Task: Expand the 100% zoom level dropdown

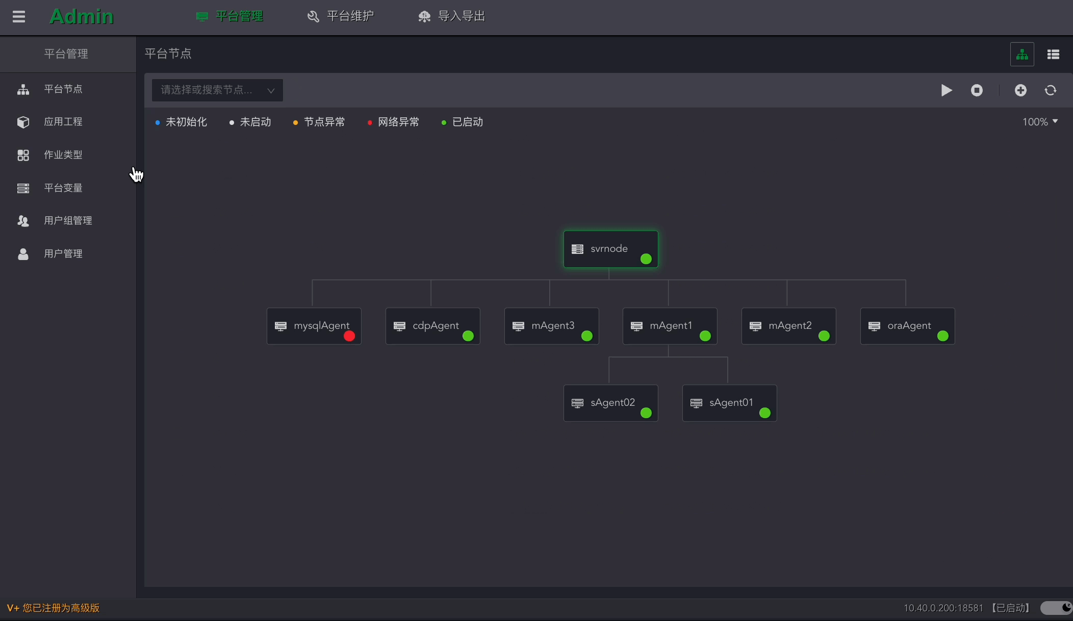Action: 1040,122
